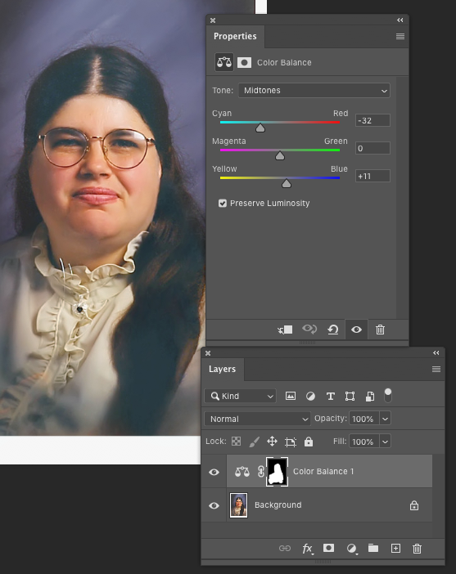Toggle adjustment layer visibility in Properties panel

pos(356,330)
